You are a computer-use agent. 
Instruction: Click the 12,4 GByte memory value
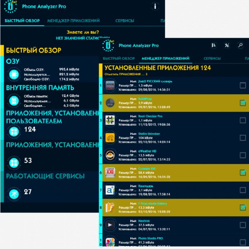(x=71, y=96)
